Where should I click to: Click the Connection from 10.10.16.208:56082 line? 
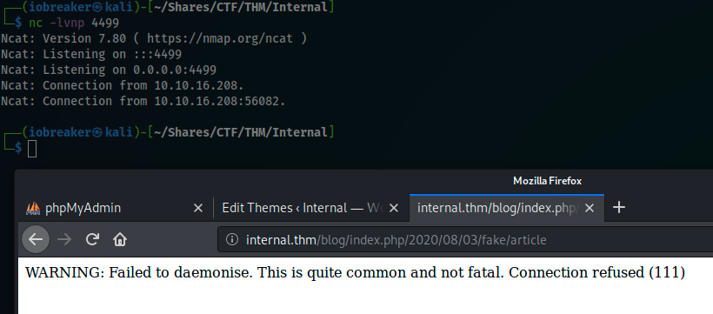143,101
